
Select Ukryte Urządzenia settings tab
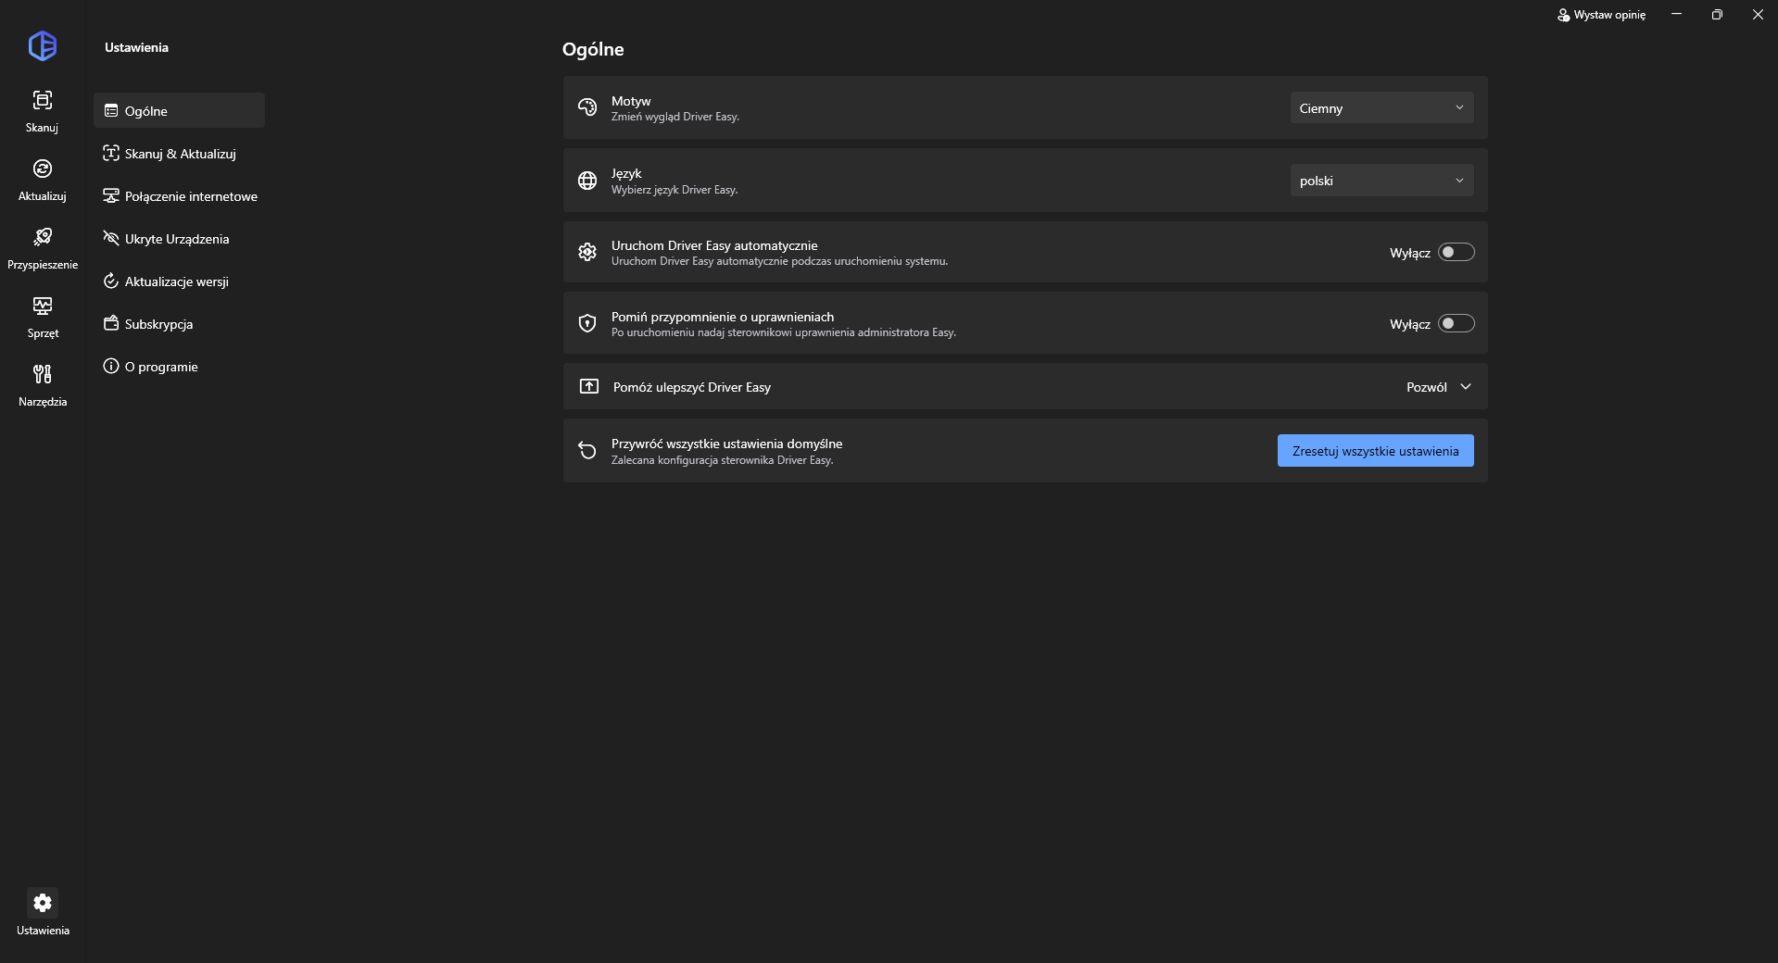(179, 238)
